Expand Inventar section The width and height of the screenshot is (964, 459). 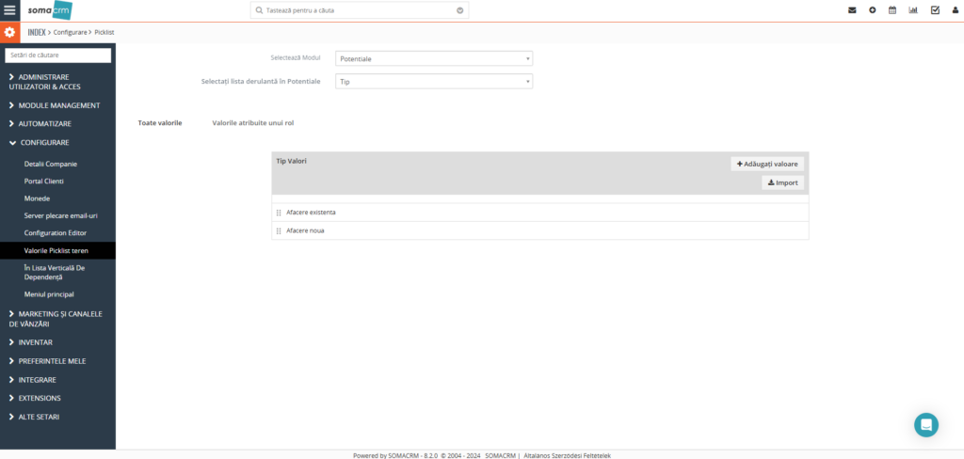click(x=31, y=342)
